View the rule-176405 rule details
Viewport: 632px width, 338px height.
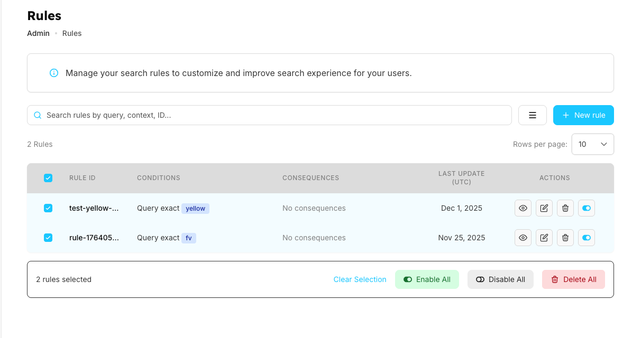pos(523,238)
